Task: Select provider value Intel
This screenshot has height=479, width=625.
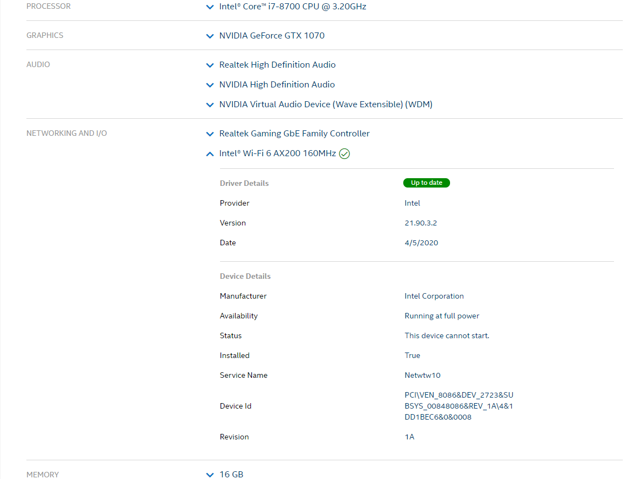Action: (x=412, y=203)
